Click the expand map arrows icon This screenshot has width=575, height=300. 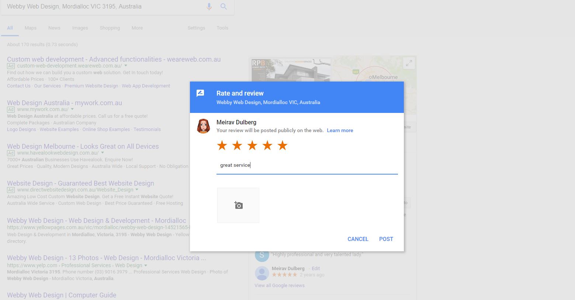click(409, 63)
